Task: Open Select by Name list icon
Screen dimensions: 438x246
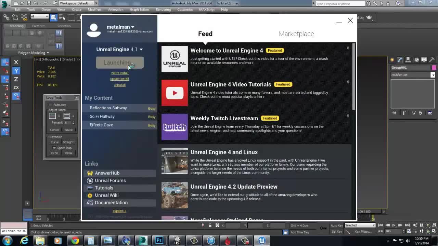Action: click(63, 17)
